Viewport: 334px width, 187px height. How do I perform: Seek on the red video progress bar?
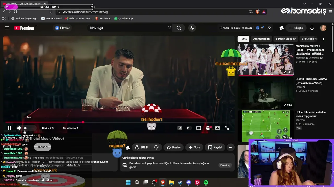111,122
